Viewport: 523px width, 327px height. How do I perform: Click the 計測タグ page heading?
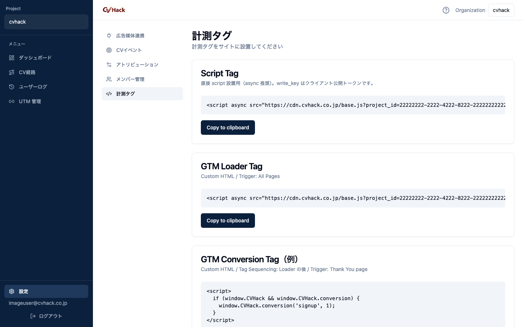(x=212, y=36)
